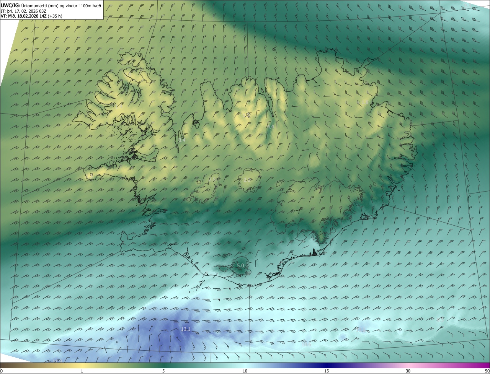490x374 pixels.
Task: Click the "(+35 h)" forecast offset text
Action: pyautogui.click(x=55, y=16)
